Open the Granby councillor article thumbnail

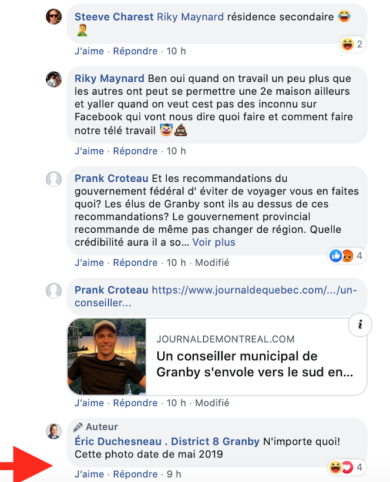(x=106, y=357)
